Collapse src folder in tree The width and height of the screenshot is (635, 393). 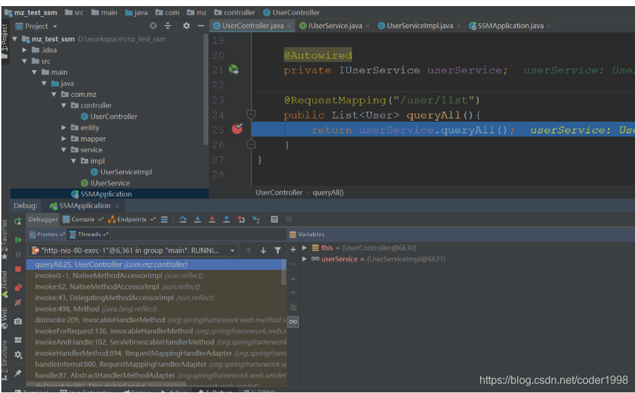point(24,61)
